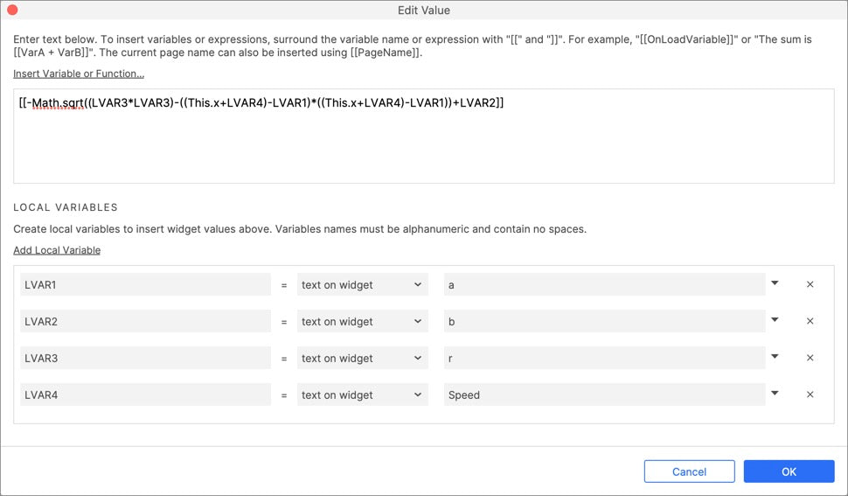The width and height of the screenshot is (848, 496).
Task: Remove the LVAR2 variable with its X icon
Action: pyautogui.click(x=810, y=321)
